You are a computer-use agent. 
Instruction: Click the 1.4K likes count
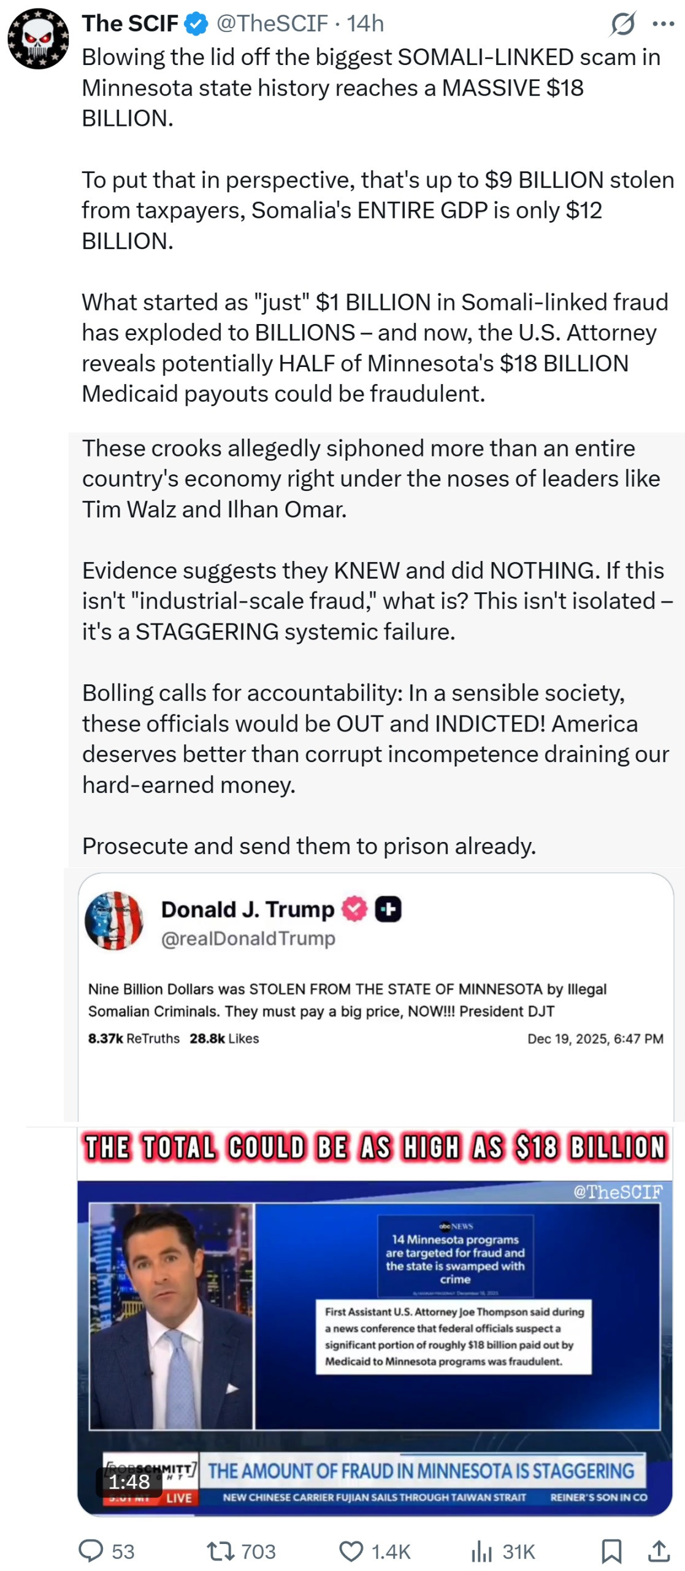tap(391, 1551)
